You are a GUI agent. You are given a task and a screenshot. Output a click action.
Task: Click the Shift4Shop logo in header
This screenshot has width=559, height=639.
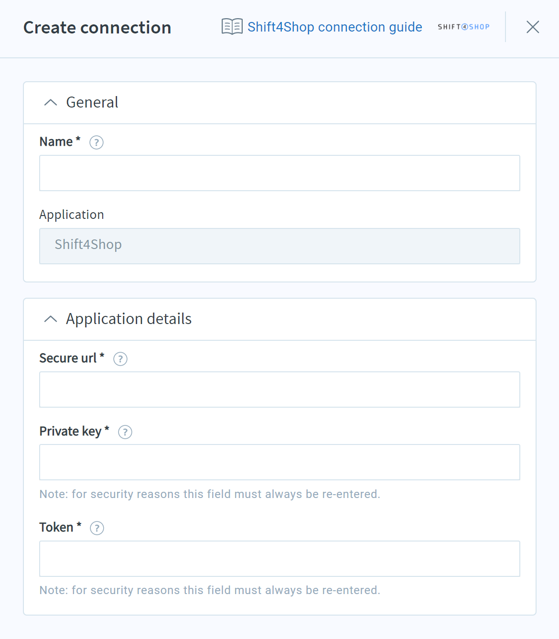pyautogui.click(x=463, y=27)
